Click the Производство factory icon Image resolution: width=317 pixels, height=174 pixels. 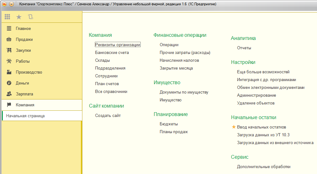[x=9, y=72]
